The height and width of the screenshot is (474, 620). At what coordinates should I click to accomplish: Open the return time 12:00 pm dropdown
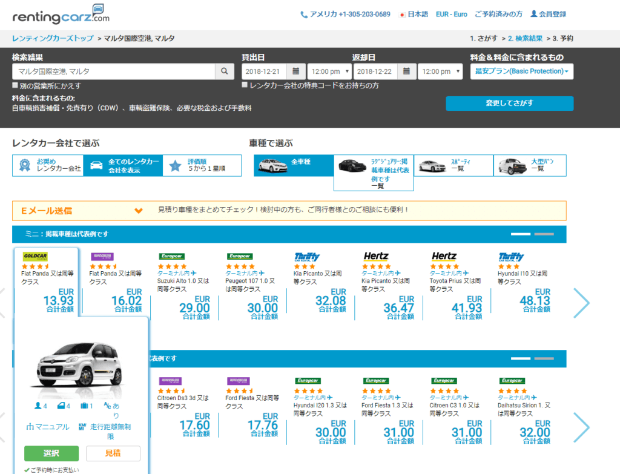440,71
